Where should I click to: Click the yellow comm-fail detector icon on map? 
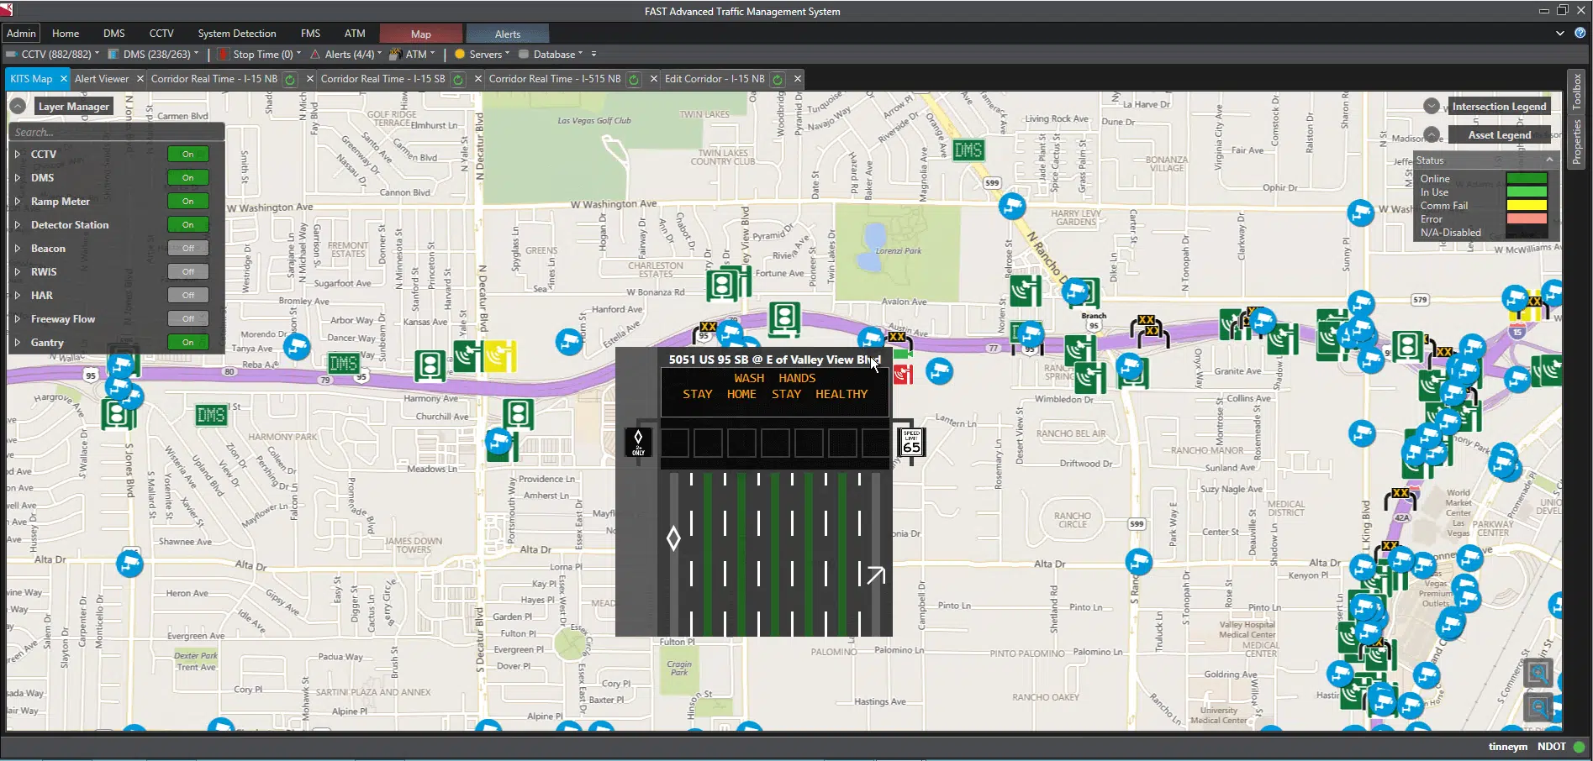[x=499, y=356]
